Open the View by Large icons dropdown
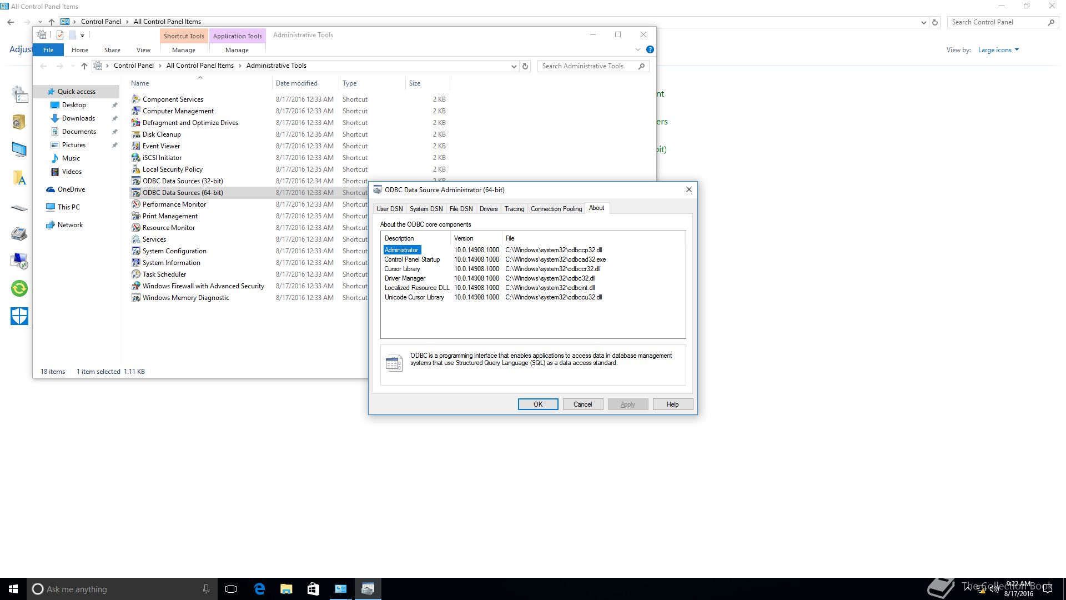This screenshot has width=1066, height=600. [x=998, y=50]
